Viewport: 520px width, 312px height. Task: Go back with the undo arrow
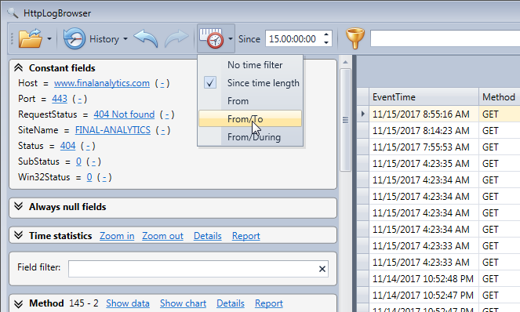tap(146, 38)
